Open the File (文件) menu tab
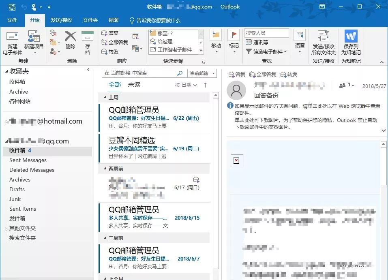The image size is (388, 280). click(x=12, y=20)
